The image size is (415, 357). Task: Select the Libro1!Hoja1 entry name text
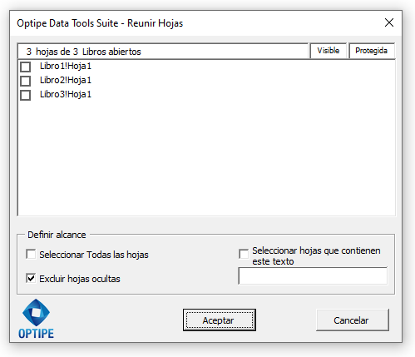pos(66,66)
